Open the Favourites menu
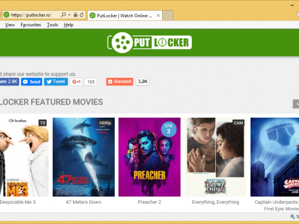The image size is (299, 224). [30, 25]
